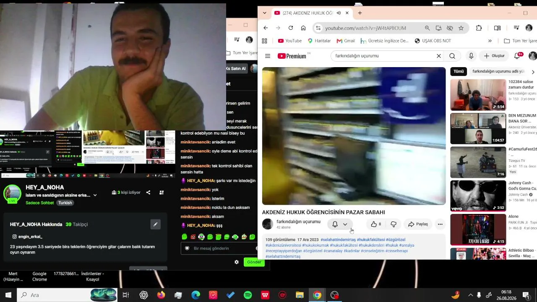This screenshot has height=302, width=537.
Task: Open File Explorer from the taskbar
Action: click(300, 295)
